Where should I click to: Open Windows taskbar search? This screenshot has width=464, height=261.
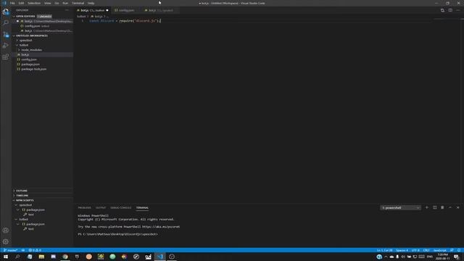pyautogui.click(x=17, y=257)
